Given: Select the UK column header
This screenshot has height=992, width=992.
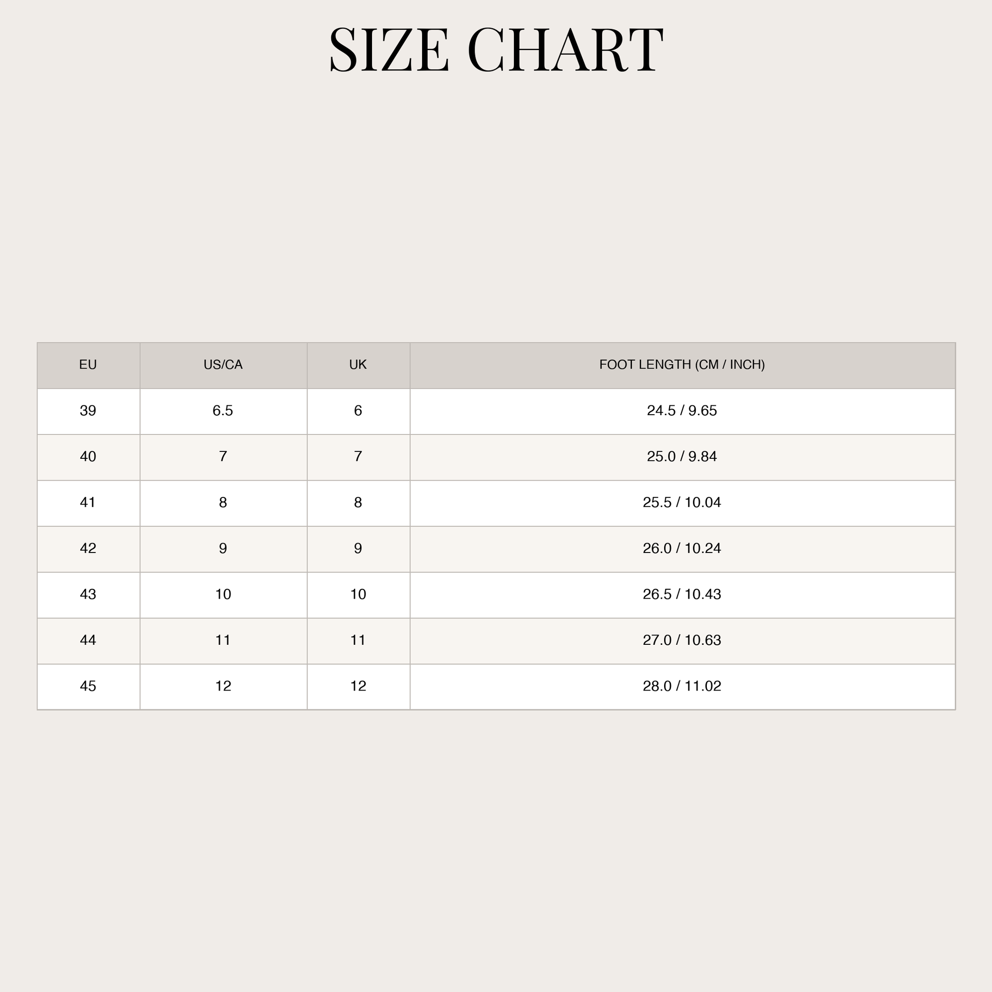Looking at the screenshot, I should tap(359, 366).
